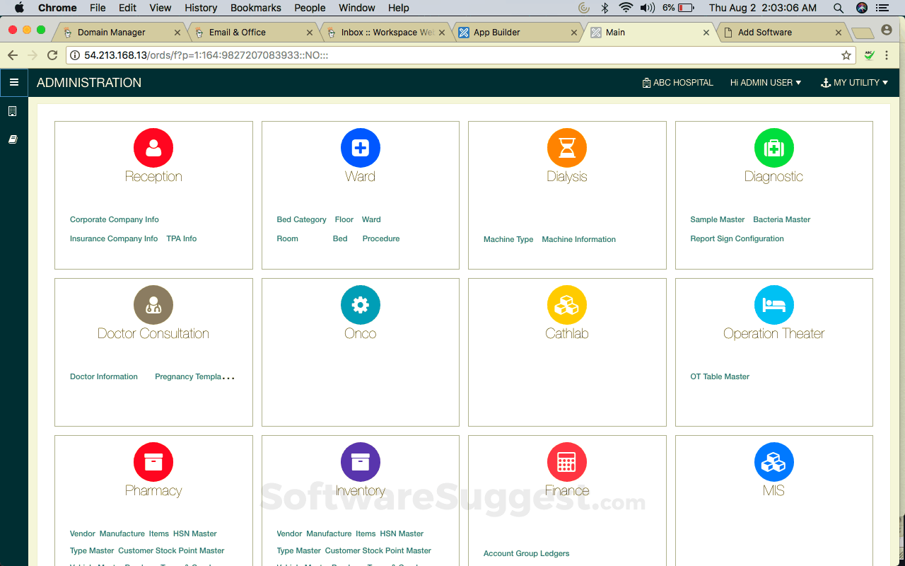
Task: Open the Reception module icon
Action: [x=153, y=147]
